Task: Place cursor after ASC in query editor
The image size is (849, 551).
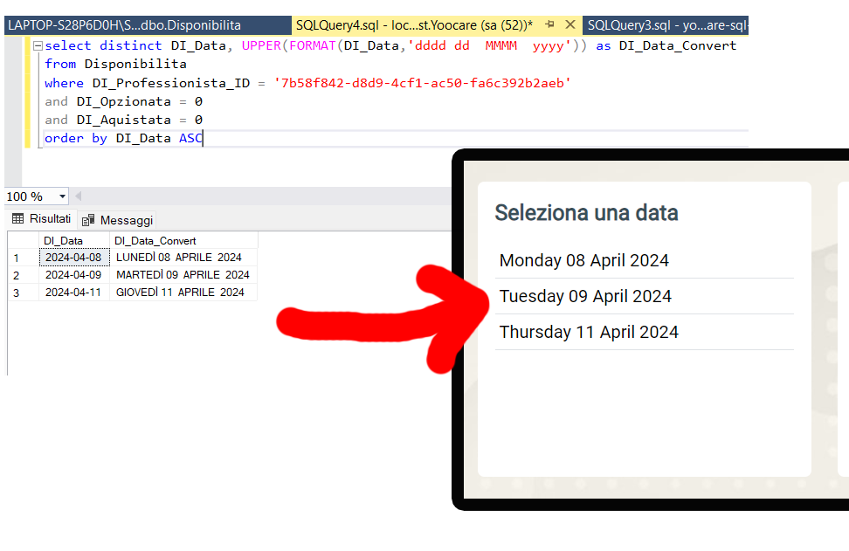Action: 204,138
